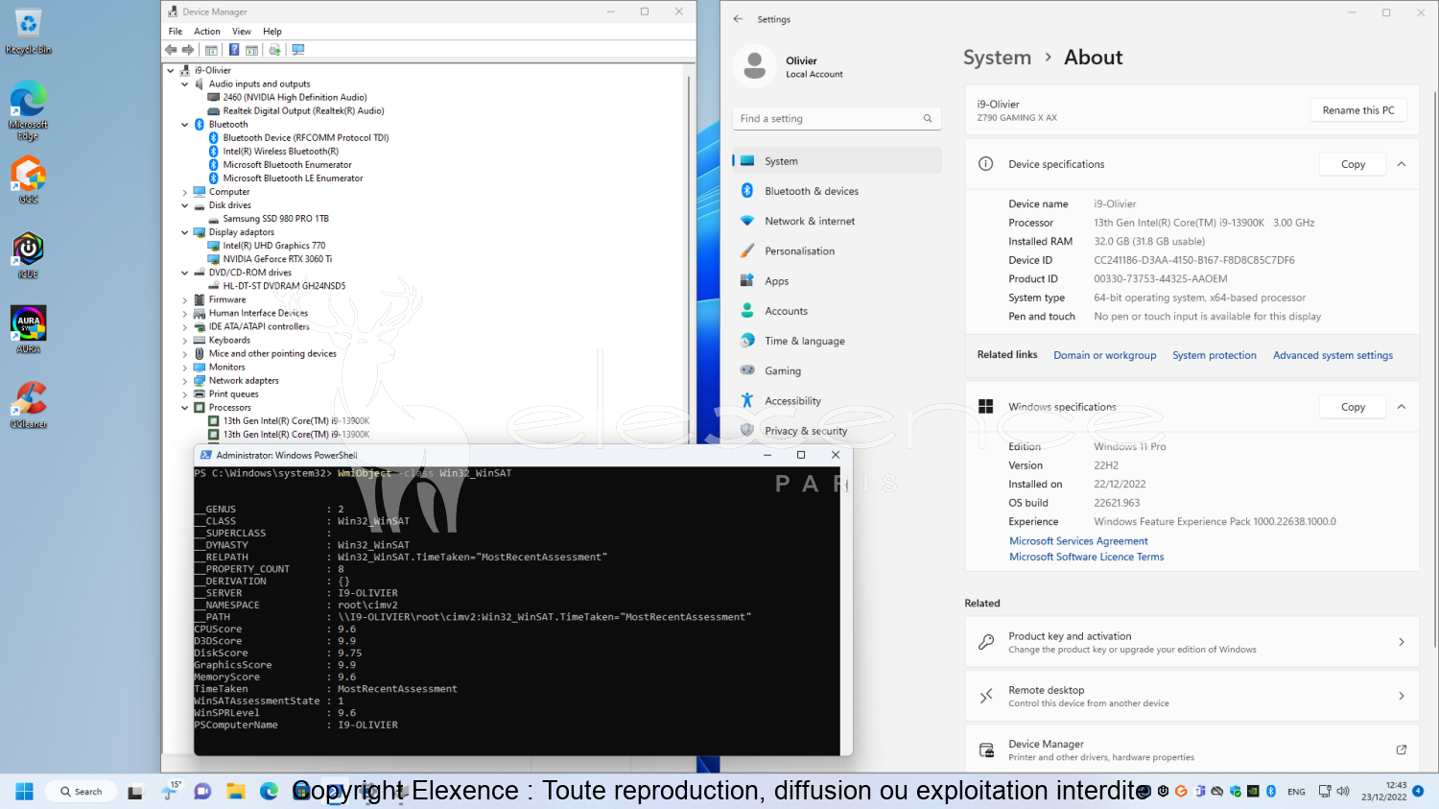Expand the Keyboards node

tap(185, 341)
